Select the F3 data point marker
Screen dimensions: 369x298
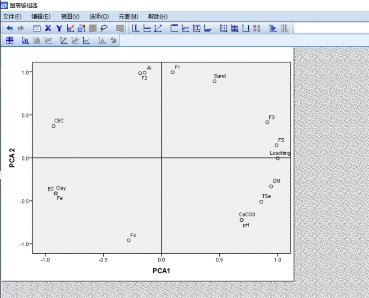[267, 122]
